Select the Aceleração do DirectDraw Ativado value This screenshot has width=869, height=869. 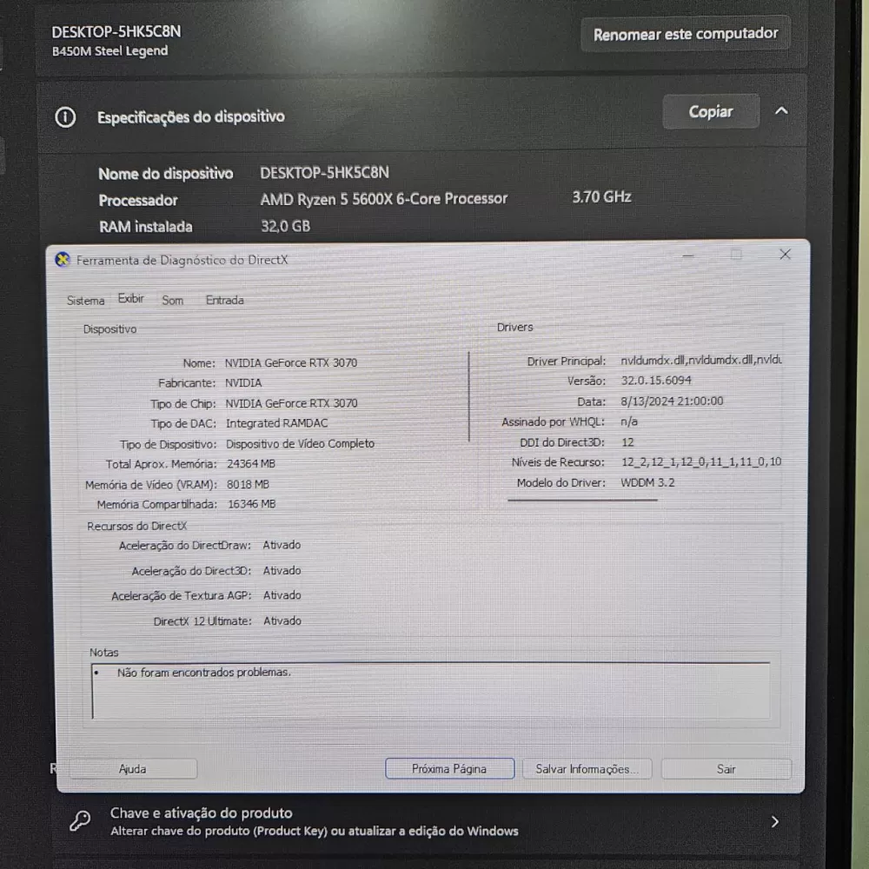(282, 546)
